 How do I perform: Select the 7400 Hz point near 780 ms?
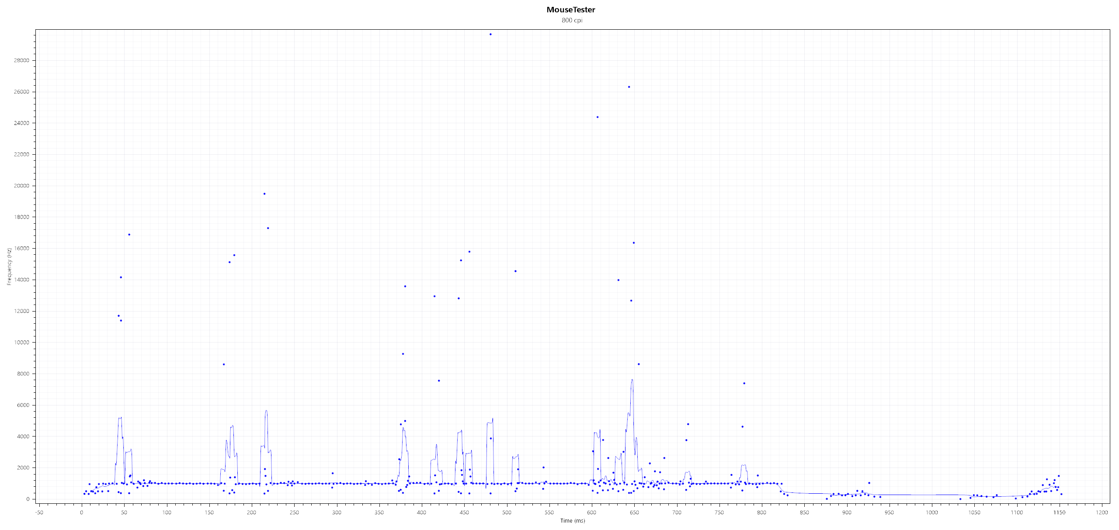point(744,384)
